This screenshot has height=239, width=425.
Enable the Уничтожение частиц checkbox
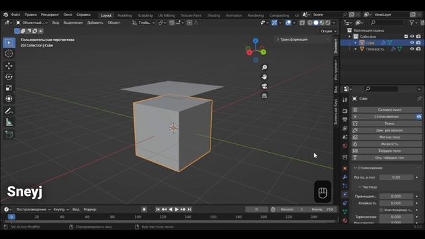point(381,210)
